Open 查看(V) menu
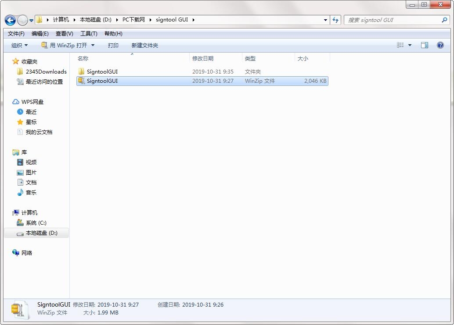 coord(64,34)
